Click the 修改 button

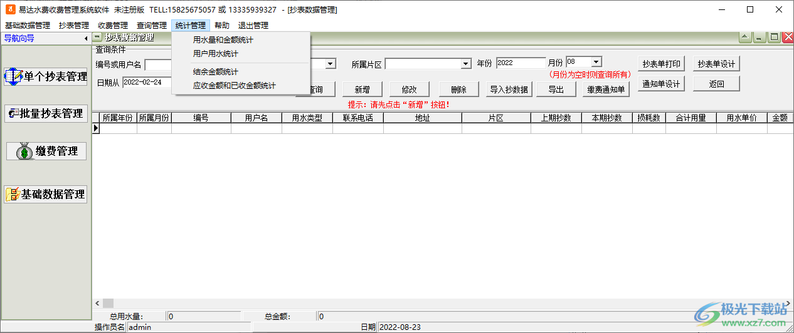[x=410, y=90]
